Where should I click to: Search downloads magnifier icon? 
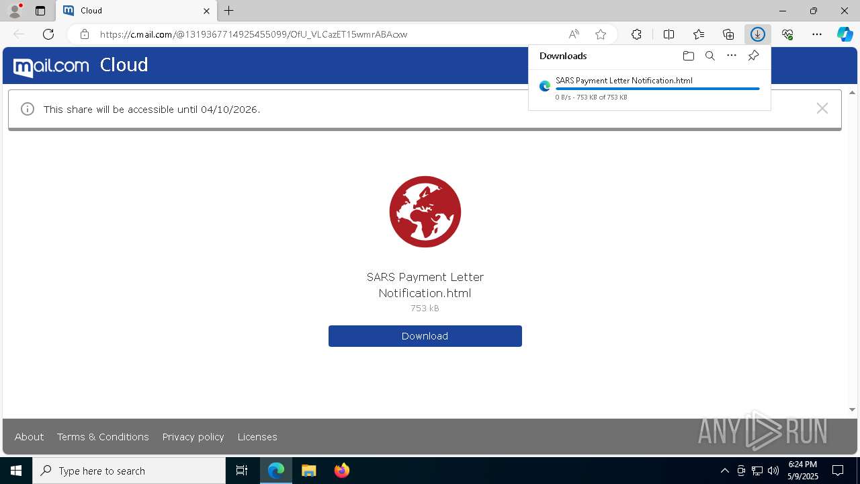pos(709,56)
